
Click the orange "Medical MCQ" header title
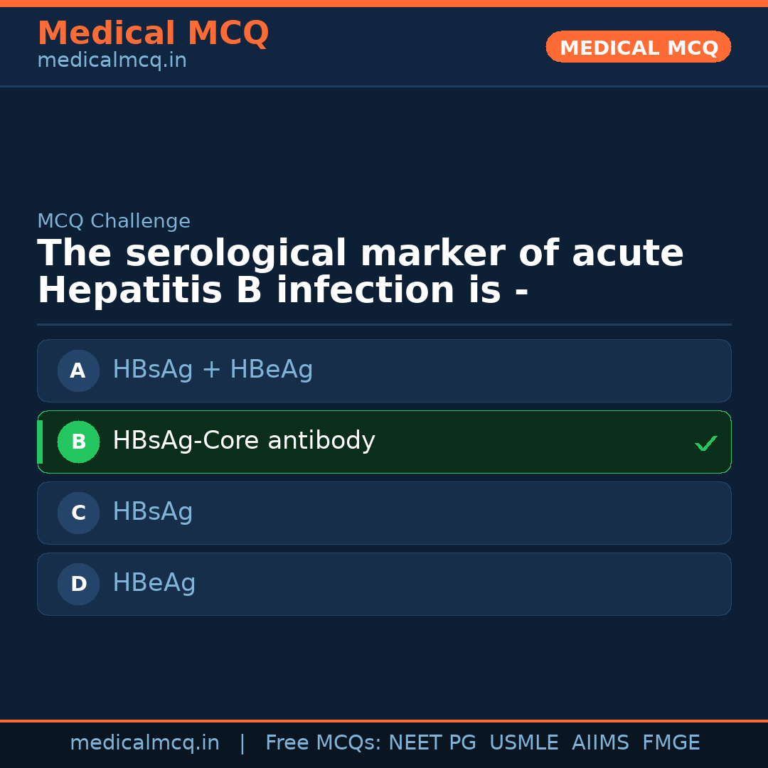pyautogui.click(x=153, y=33)
